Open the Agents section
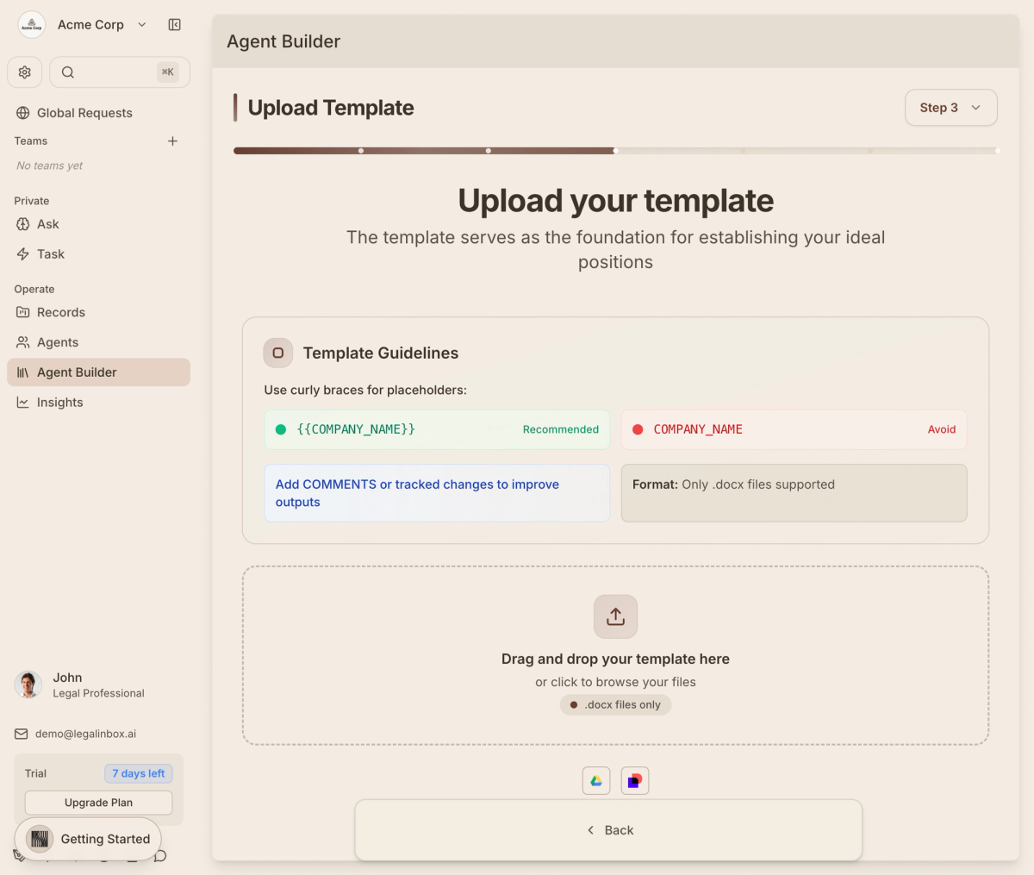This screenshot has width=1034, height=875. click(98, 342)
